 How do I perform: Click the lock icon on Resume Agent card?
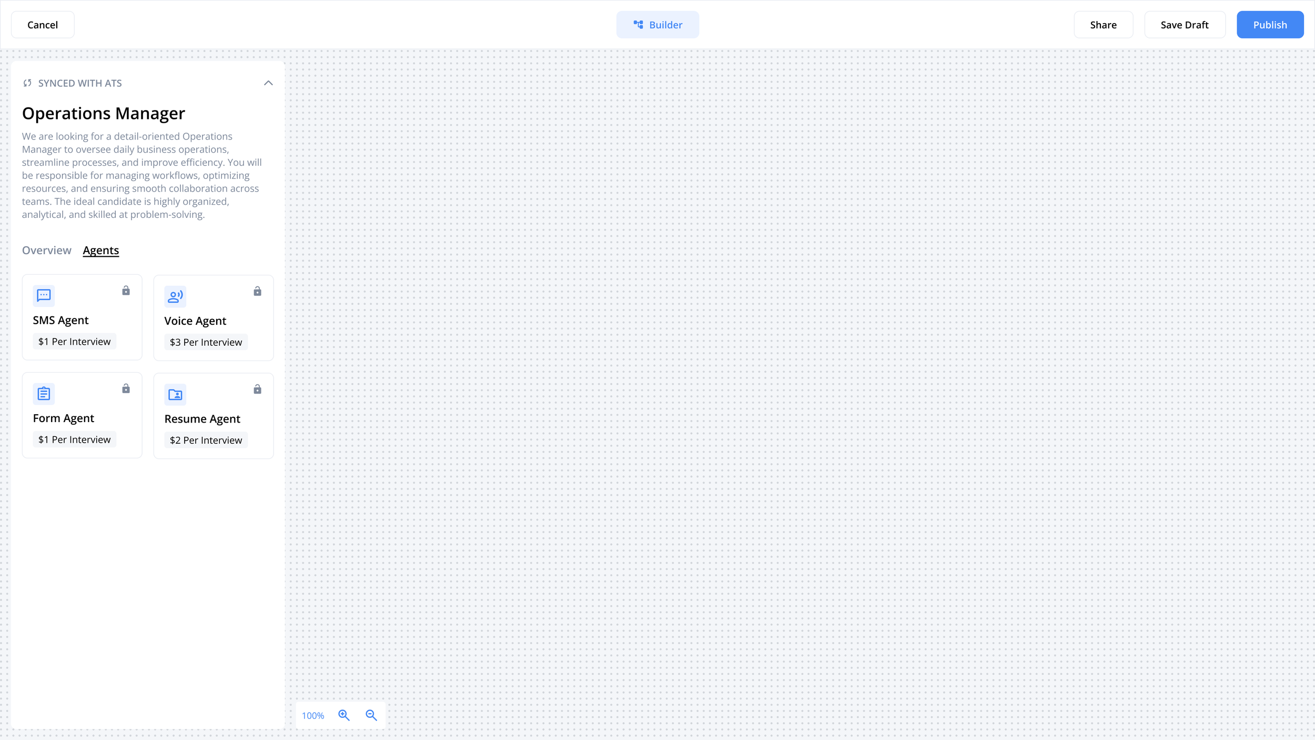(x=257, y=389)
